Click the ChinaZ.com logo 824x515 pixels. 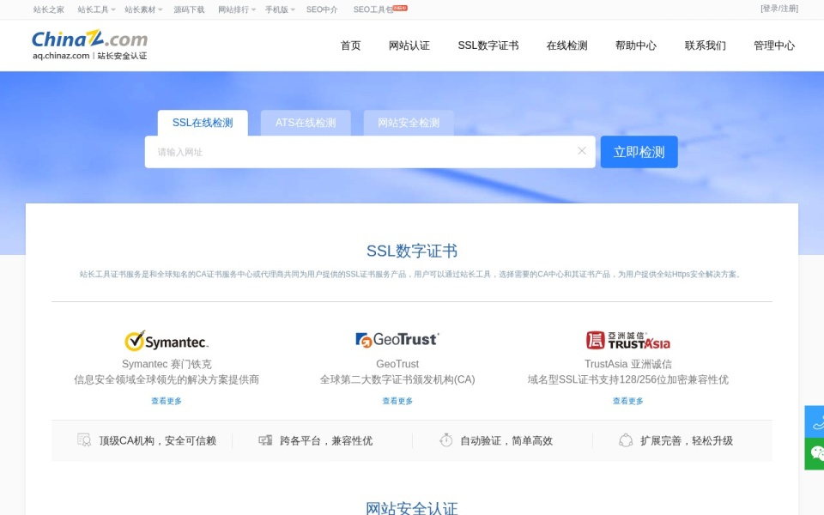tap(90, 45)
